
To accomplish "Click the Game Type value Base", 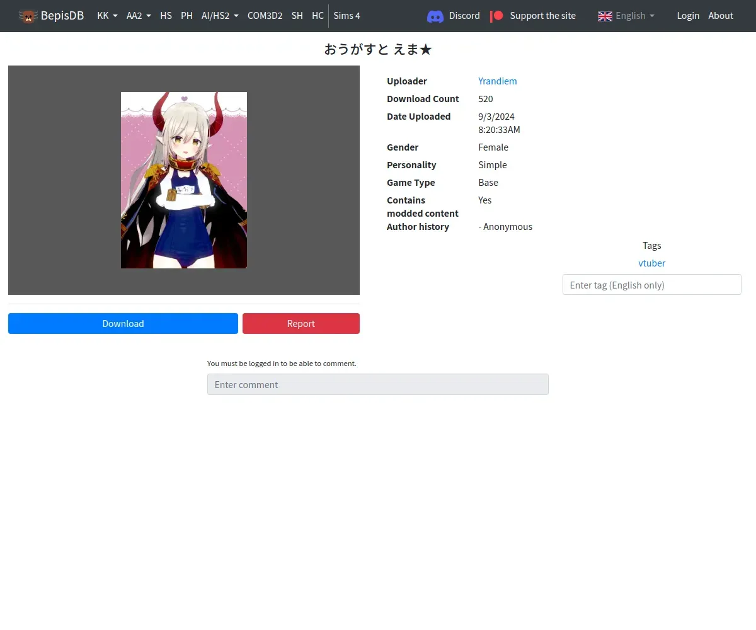I will point(488,183).
